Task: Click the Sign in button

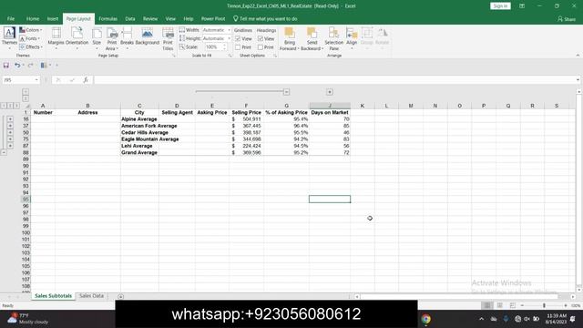Action: tap(500, 6)
